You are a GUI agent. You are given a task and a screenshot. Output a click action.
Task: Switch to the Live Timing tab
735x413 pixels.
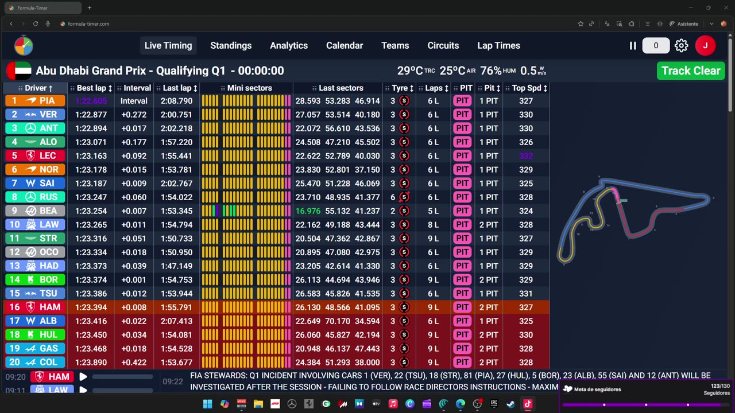click(168, 46)
